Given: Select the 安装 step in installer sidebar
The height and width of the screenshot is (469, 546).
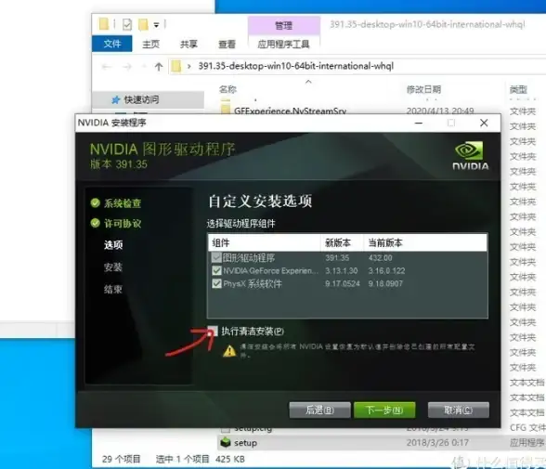Looking at the screenshot, I should pyautogui.click(x=113, y=267).
